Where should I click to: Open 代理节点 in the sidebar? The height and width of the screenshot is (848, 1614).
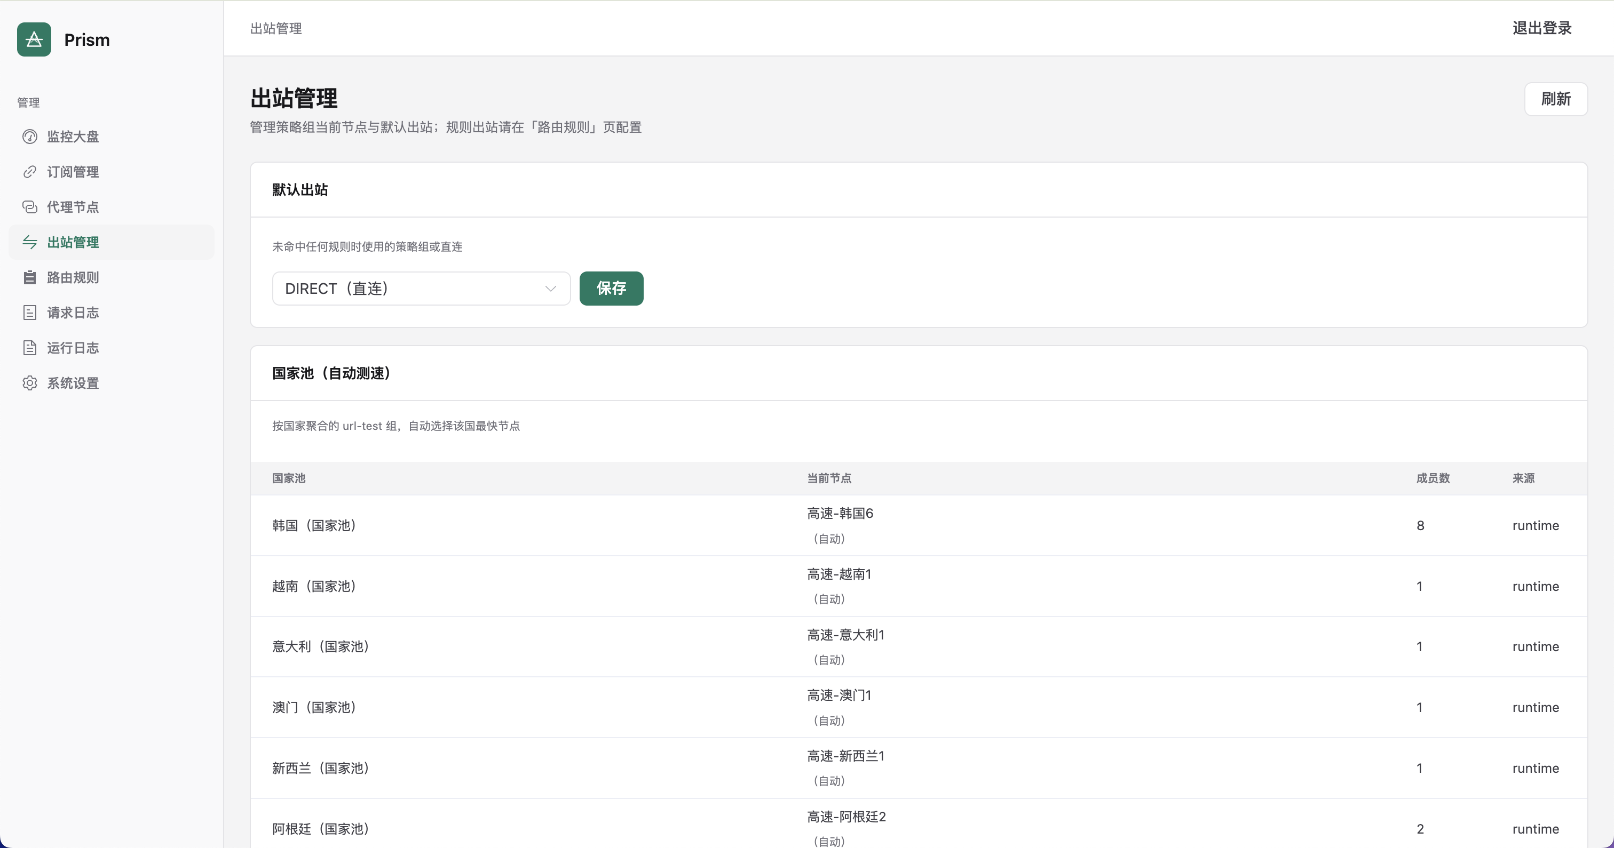coord(112,207)
